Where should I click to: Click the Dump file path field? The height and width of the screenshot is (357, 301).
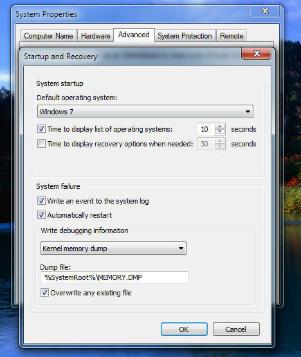[x=114, y=277]
